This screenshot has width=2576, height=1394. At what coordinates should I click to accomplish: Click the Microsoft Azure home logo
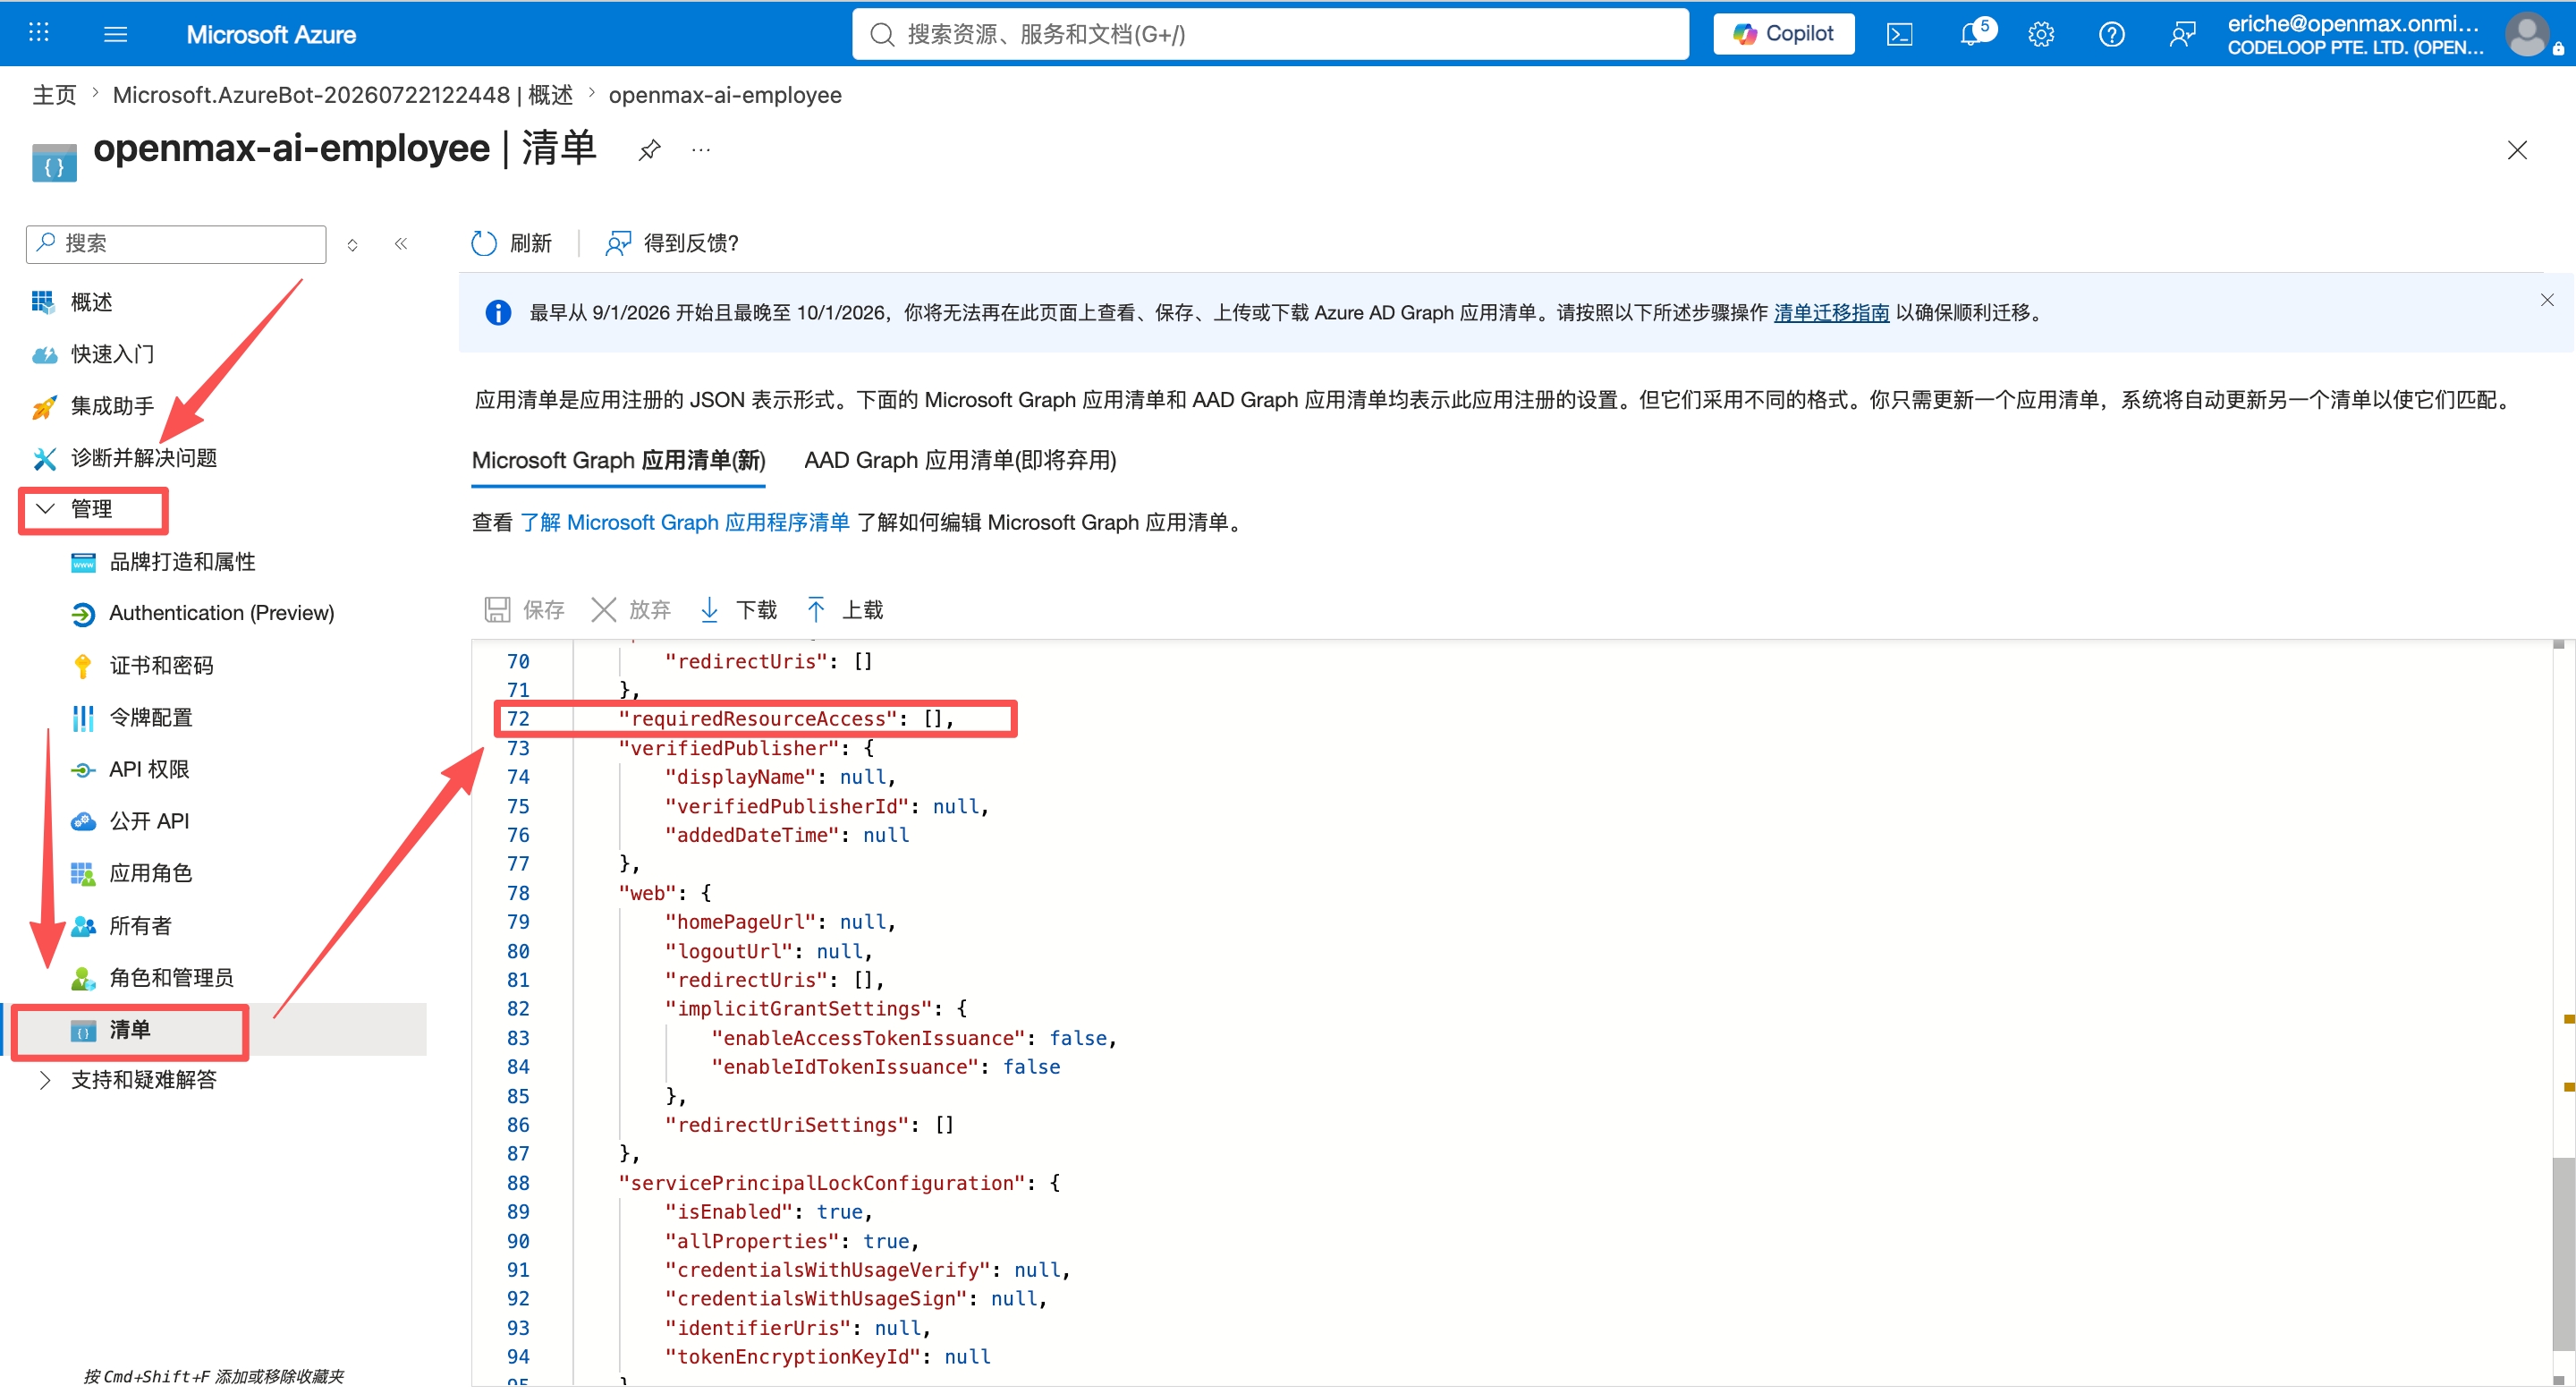(x=271, y=34)
